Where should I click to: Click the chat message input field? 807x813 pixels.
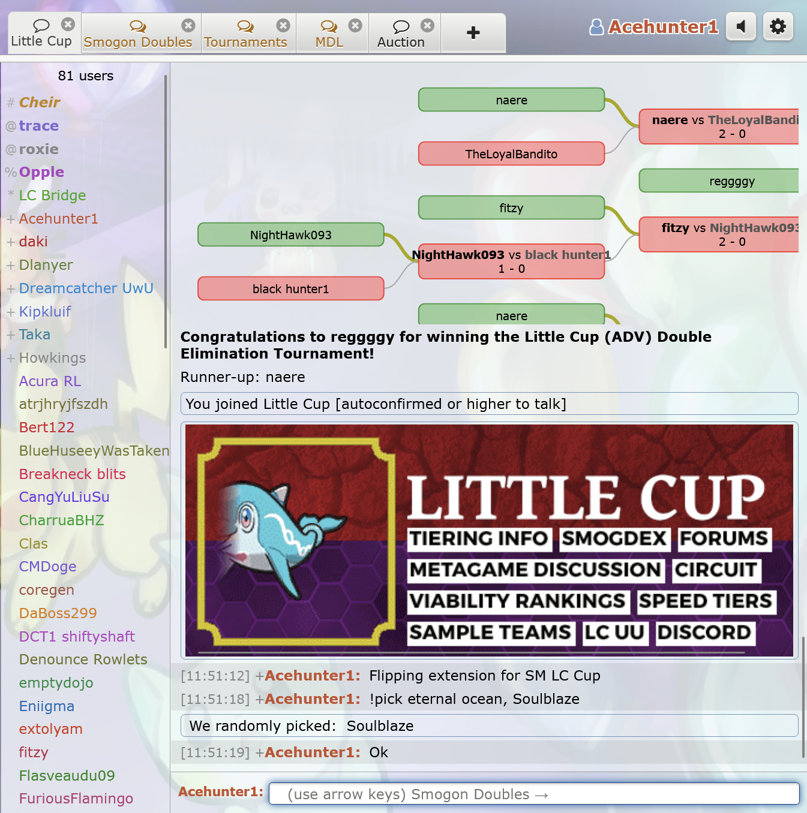coord(534,794)
